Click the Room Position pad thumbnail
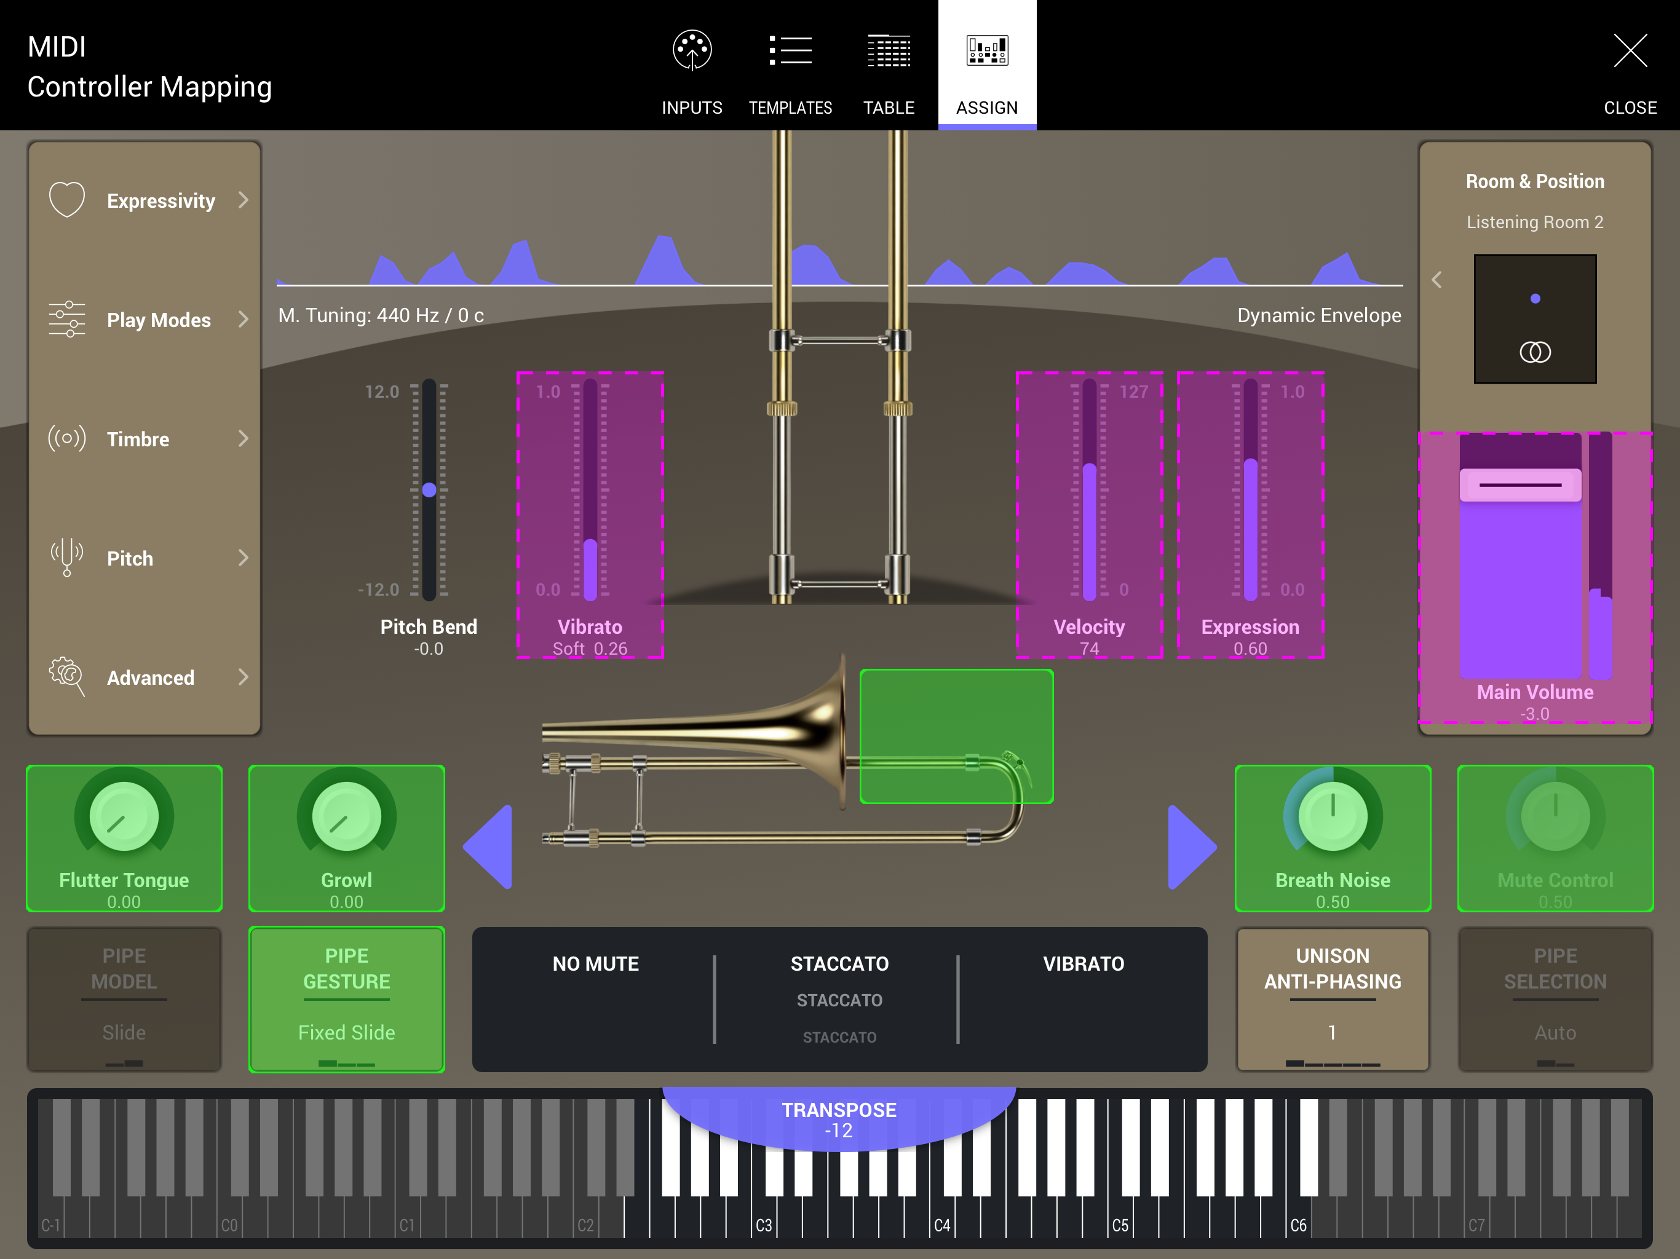 [1535, 319]
